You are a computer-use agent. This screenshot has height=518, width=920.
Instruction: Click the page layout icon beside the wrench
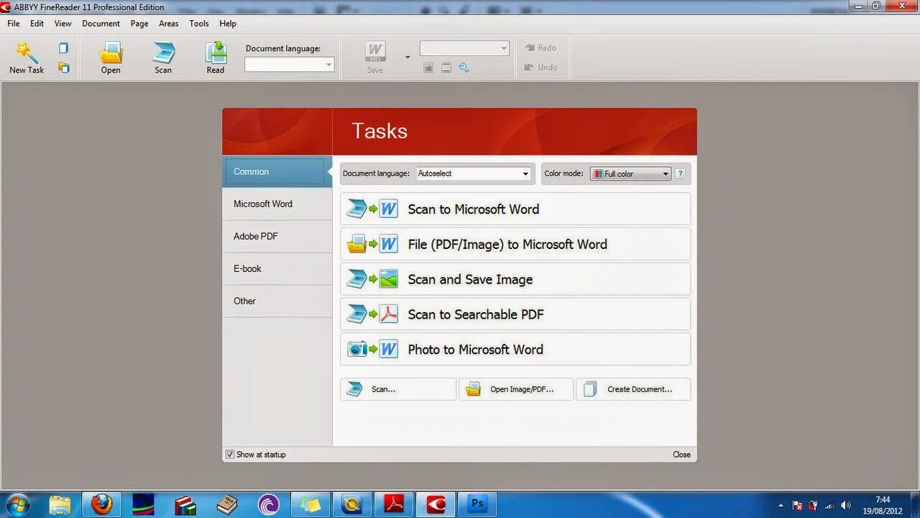click(446, 68)
